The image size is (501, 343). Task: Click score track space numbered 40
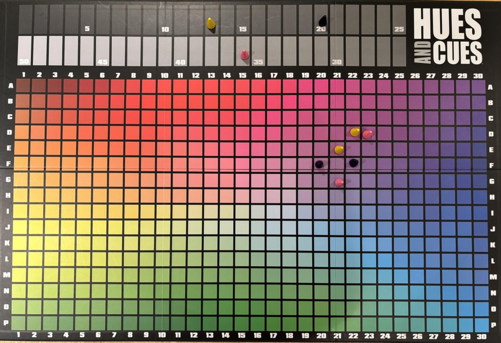pos(180,51)
